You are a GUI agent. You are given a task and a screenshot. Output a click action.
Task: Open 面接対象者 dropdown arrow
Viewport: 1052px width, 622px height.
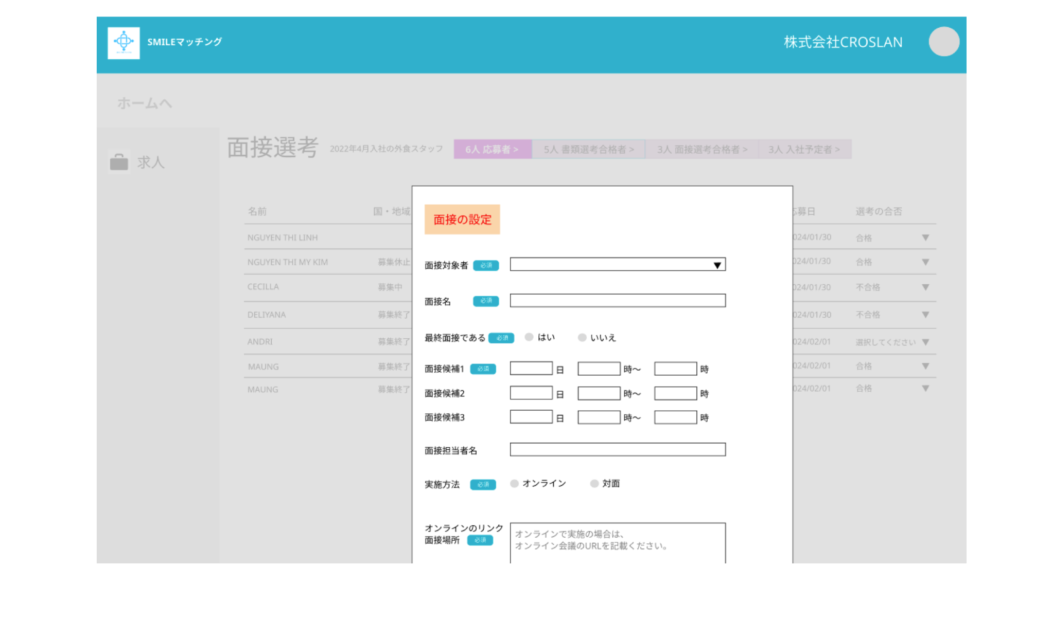[x=717, y=265]
